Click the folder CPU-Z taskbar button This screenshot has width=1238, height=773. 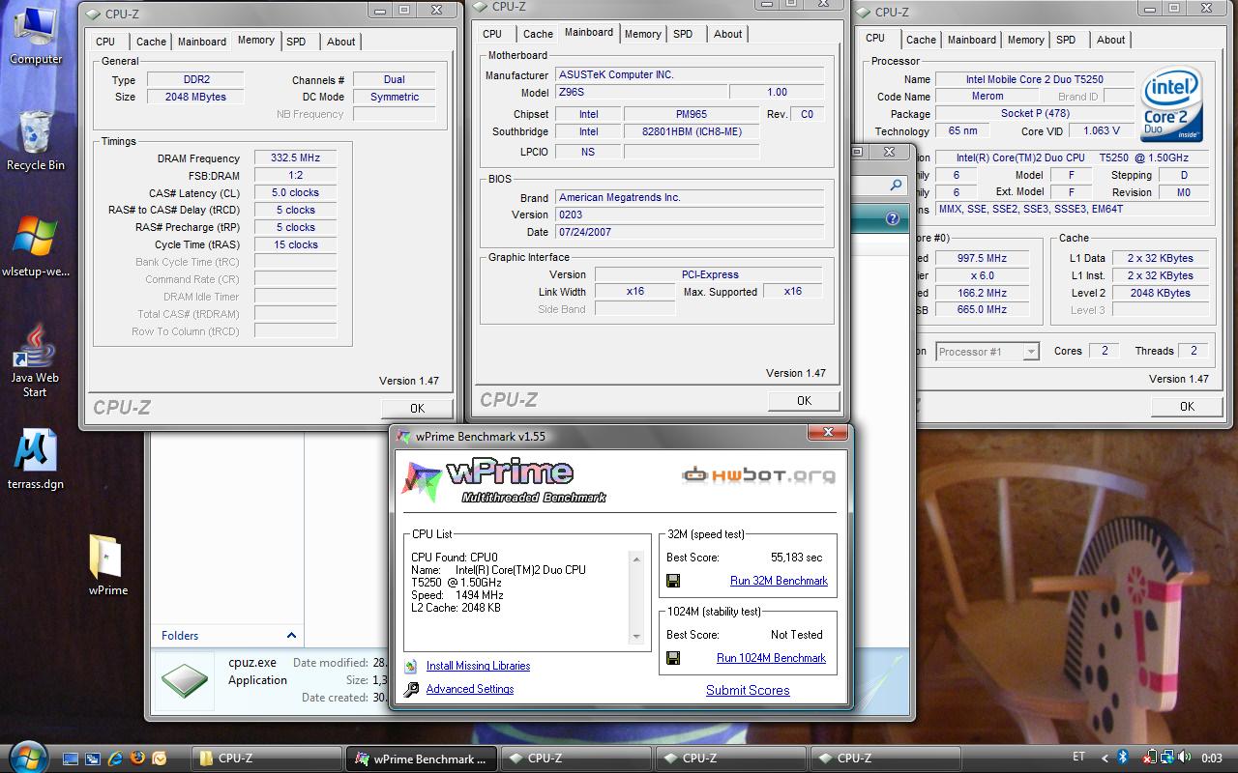pos(267,759)
